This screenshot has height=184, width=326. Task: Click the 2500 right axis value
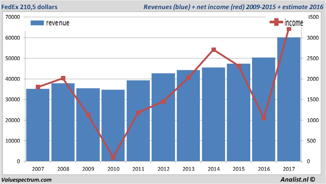(x=313, y=58)
